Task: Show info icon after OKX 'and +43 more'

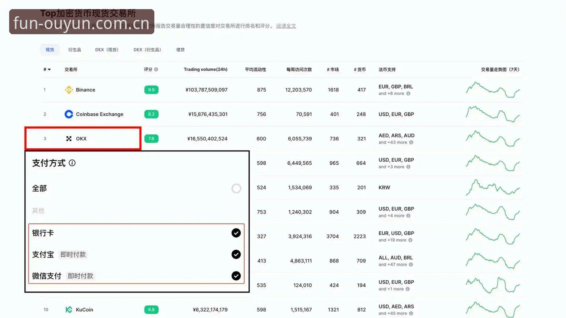Action: click(x=411, y=142)
